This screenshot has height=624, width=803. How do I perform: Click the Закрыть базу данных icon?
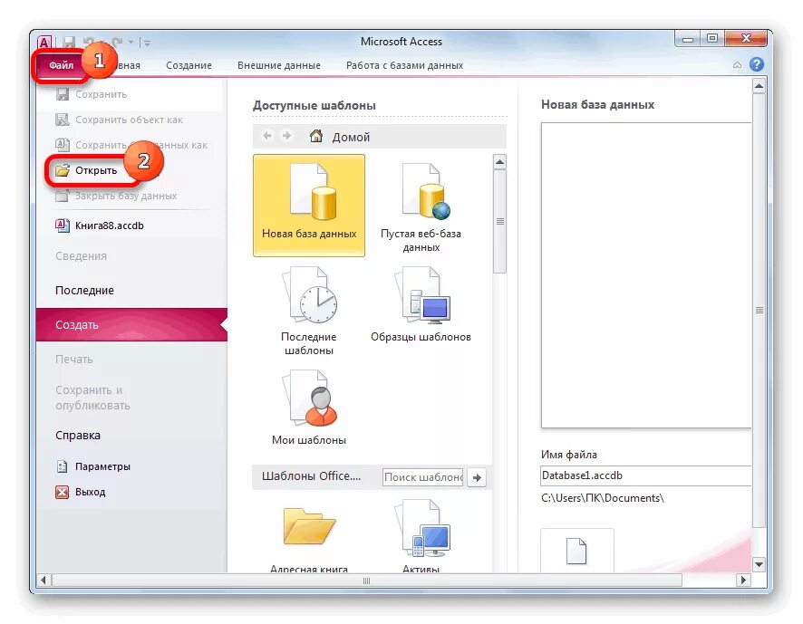point(62,196)
